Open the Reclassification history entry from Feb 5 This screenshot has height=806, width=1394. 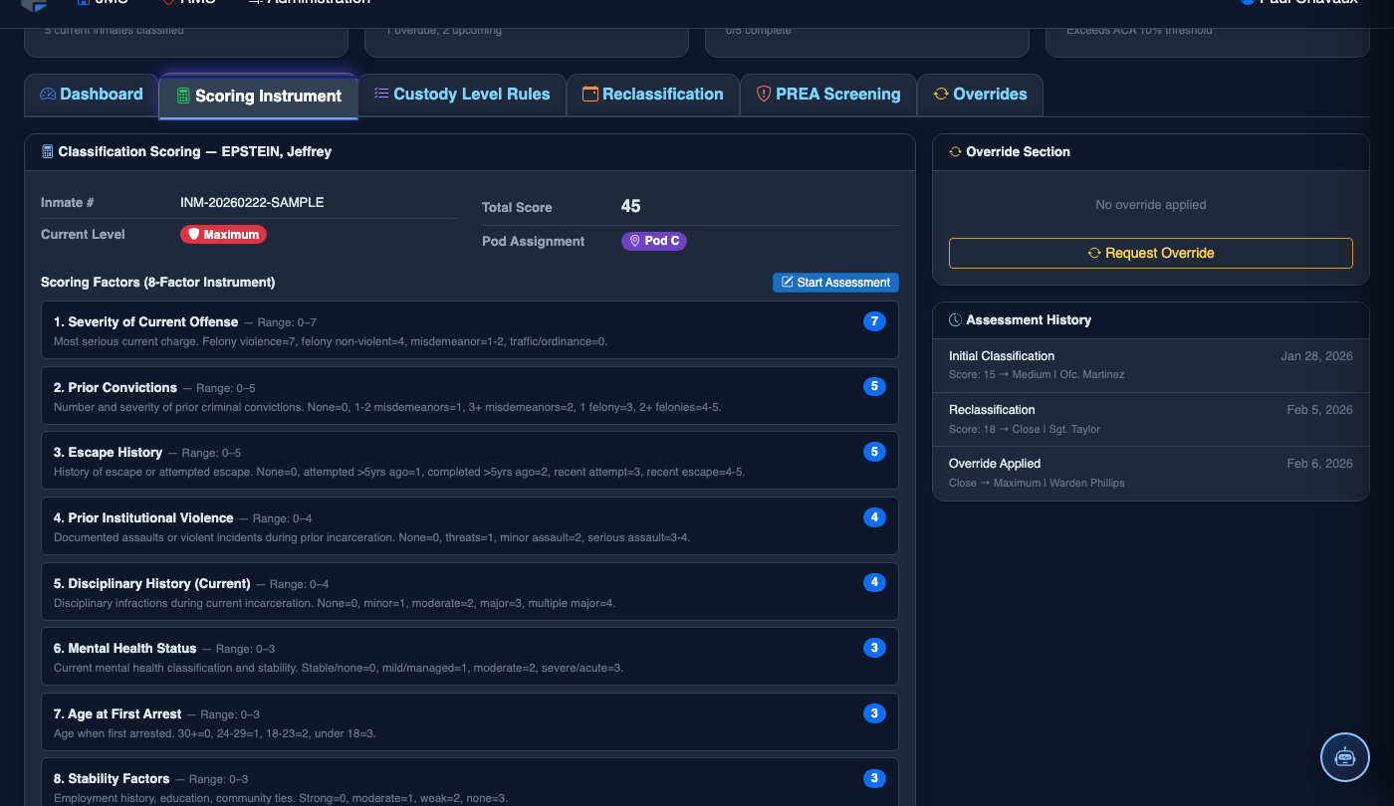pos(1151,419)
